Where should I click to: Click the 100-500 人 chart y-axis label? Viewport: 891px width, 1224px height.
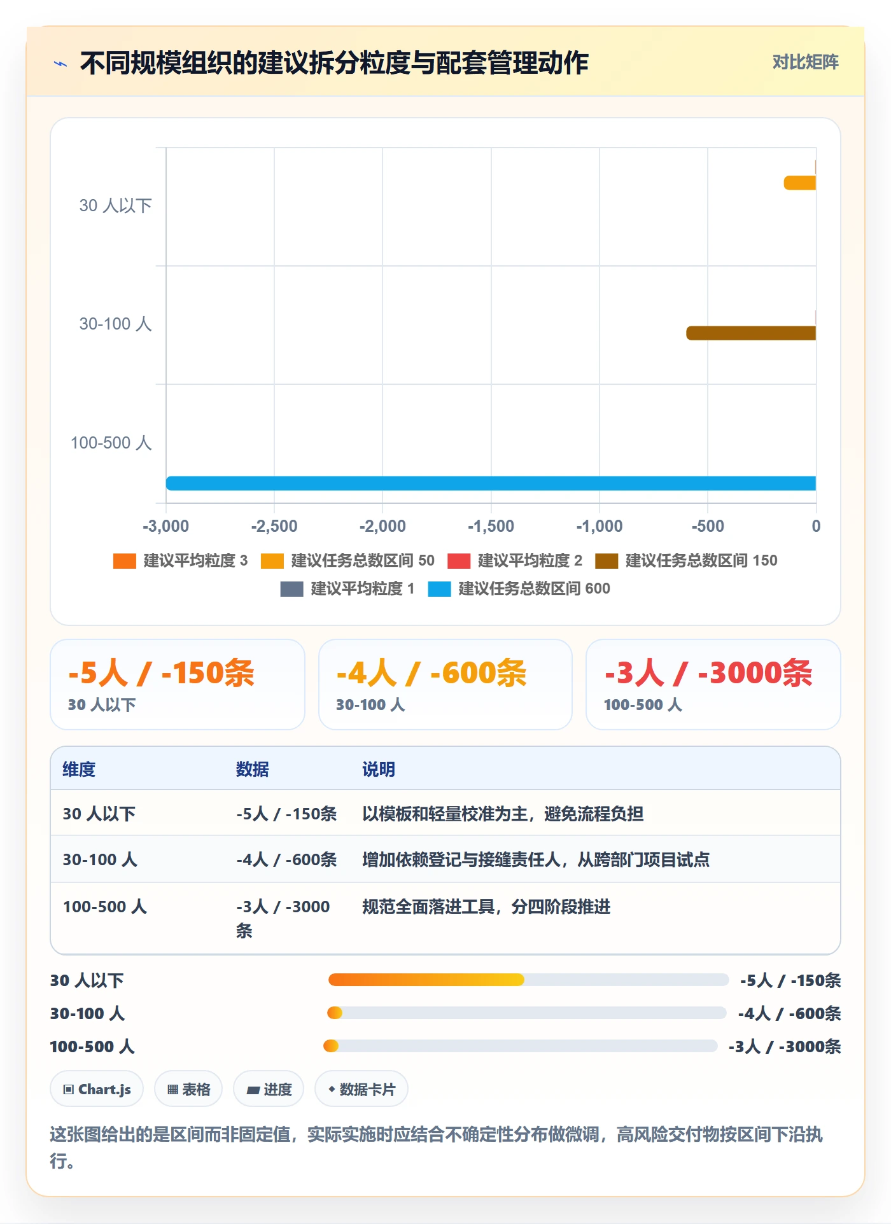click(x=111, y=443)
